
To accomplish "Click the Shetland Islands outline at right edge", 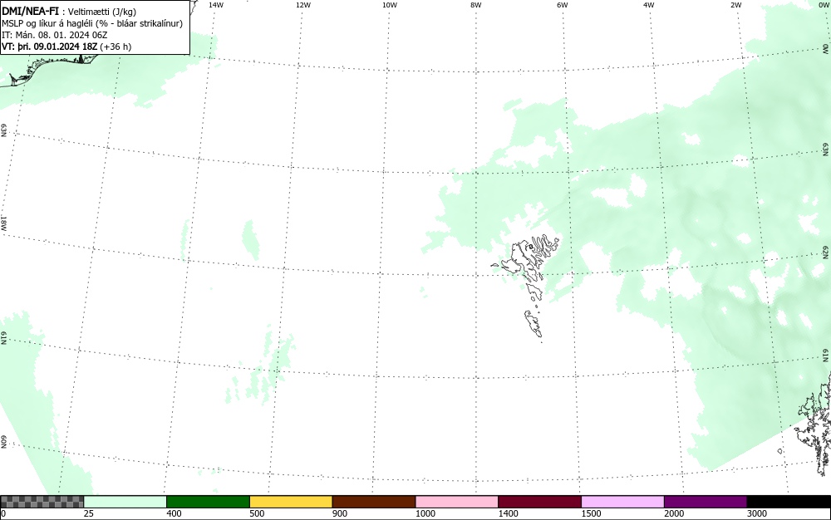I will point(815,424).
